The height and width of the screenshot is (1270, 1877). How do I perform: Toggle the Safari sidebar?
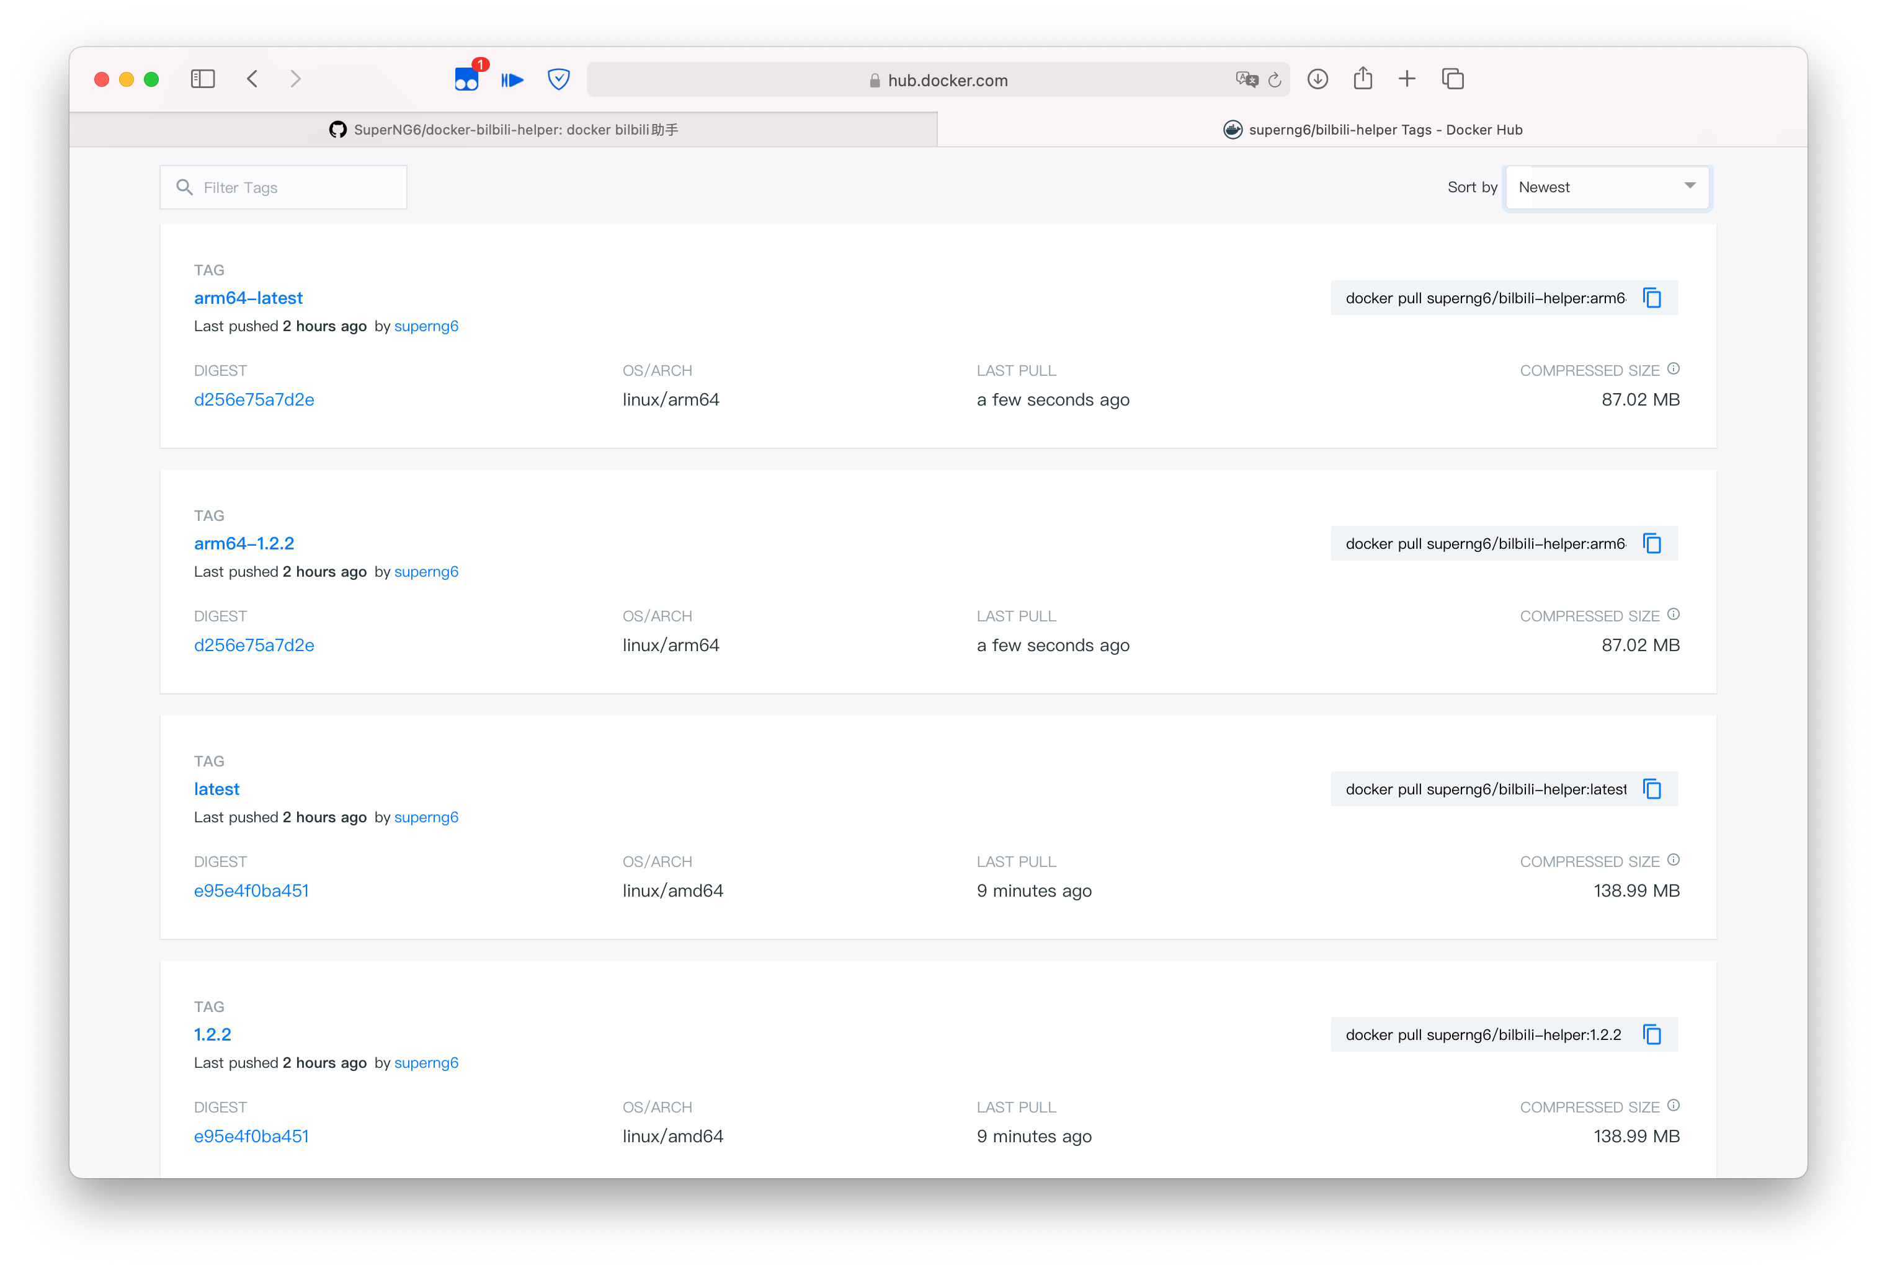tap(203, 79)
